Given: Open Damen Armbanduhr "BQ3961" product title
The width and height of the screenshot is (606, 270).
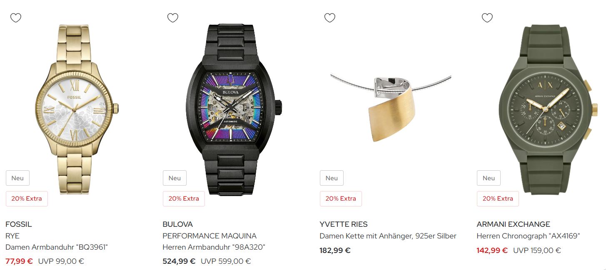Looking at the screenshot, I should 57,247.
